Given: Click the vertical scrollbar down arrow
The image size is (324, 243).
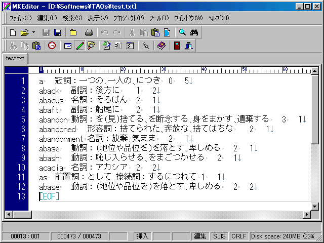Looking at the screenshot, I should coord(315,206).
